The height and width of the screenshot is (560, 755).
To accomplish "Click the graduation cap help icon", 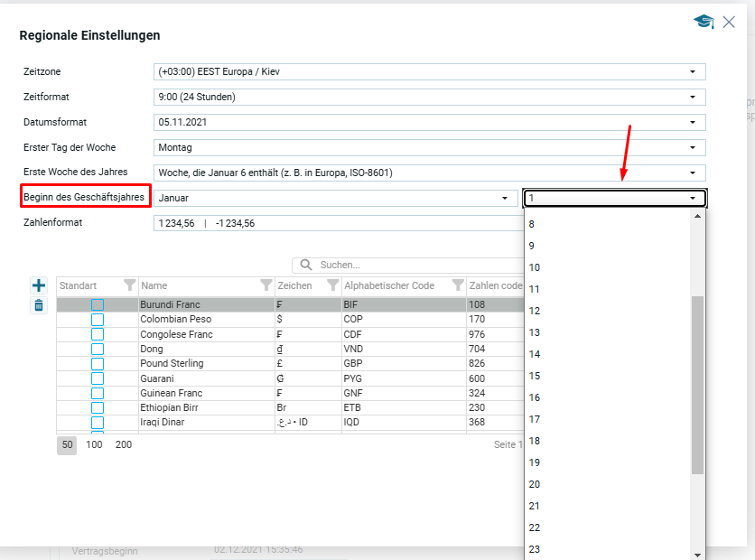I will 704,22.
